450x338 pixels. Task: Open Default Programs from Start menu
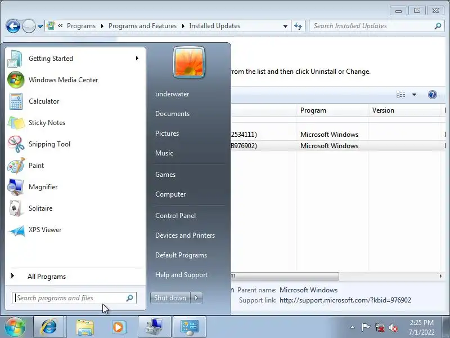pyautogui.click(x=181, y=255)
